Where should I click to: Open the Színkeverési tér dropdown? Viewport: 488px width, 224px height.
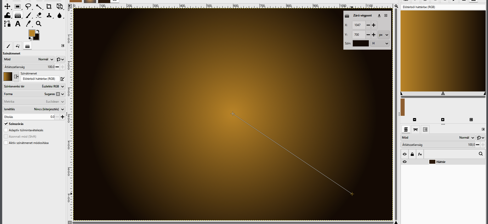34,86
